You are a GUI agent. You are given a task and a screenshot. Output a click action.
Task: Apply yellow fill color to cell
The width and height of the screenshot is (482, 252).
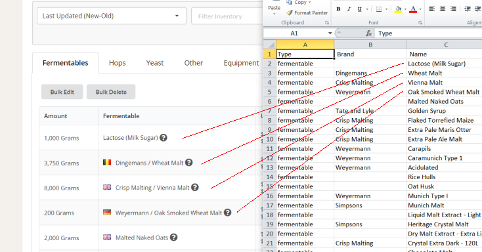click(x=398, y=9)
